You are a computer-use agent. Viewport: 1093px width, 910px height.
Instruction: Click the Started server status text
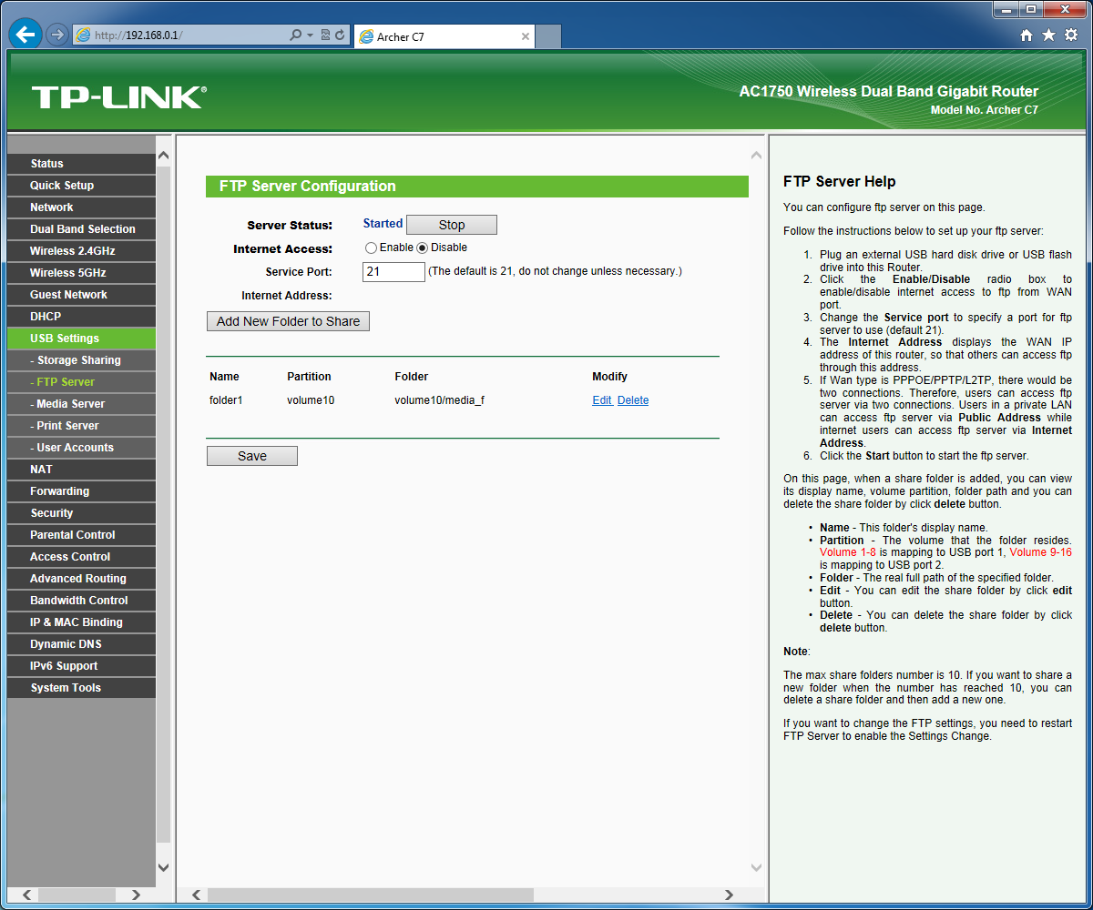coord(383,224)
